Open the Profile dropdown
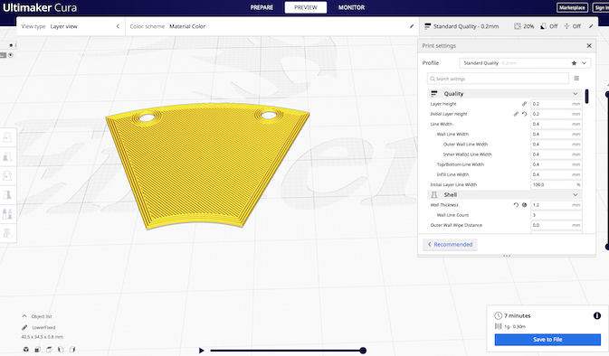Viewport: 609px width, 356px height. [525, 63]
